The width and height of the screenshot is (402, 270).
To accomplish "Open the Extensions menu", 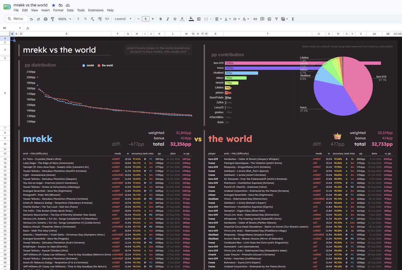I will (x=96, y=10).
